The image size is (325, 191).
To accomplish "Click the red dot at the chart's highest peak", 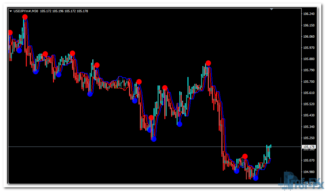I will (x=25, y=17).
